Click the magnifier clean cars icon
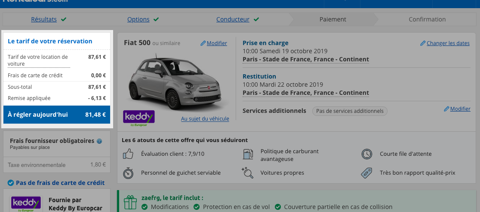Image resolution: width=480 pixels, height=212 pixels. coord(247,173)
